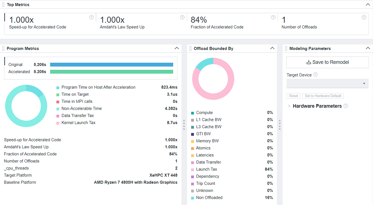Click help icon for Speed-up for Accelerated Code

point(91,17)
